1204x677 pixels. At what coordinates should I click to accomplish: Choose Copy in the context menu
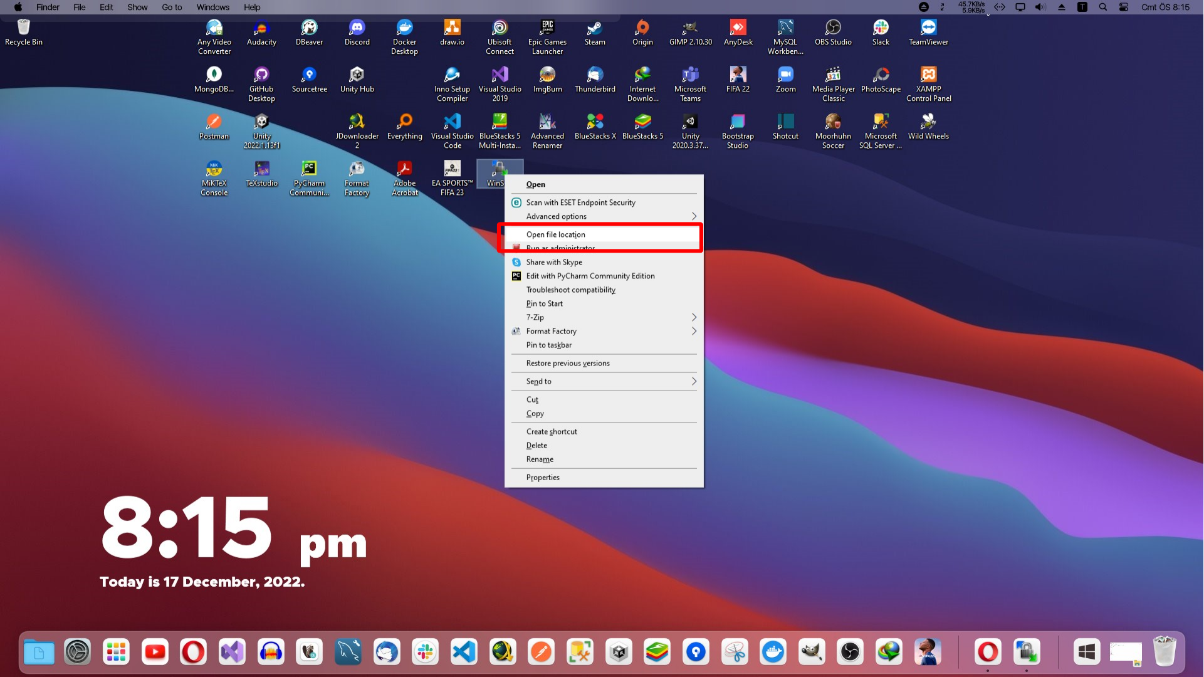604,414
